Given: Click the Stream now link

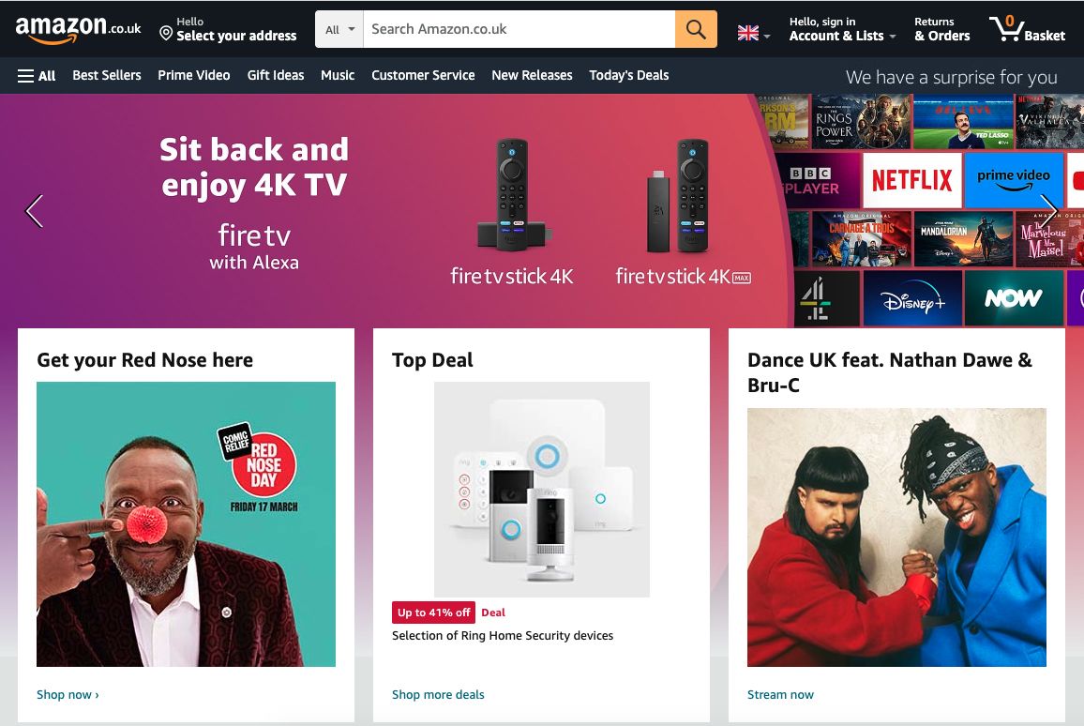Looking at the screenshot, I should point(780,695).
